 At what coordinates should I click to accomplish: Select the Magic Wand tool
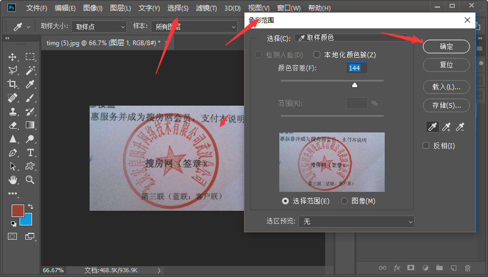(30, 70)
